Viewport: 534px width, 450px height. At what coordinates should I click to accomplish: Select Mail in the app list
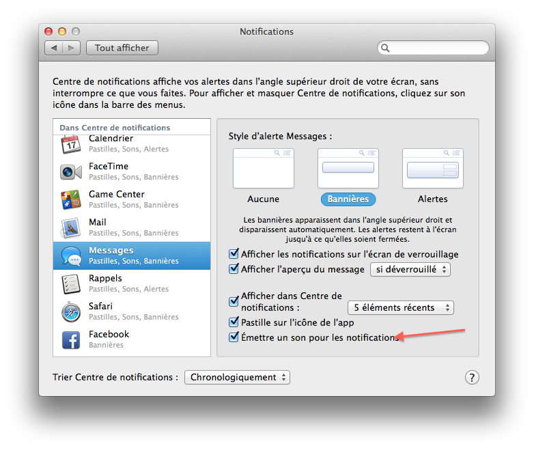(132, 228)
